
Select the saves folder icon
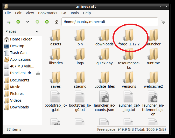(x=55, y=78)
